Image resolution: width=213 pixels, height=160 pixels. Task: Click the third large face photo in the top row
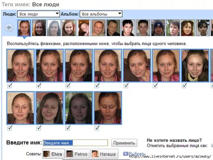(x=79, y=66)
